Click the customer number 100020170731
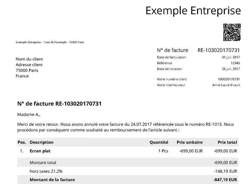250x190 pixels. coord(229,79)
